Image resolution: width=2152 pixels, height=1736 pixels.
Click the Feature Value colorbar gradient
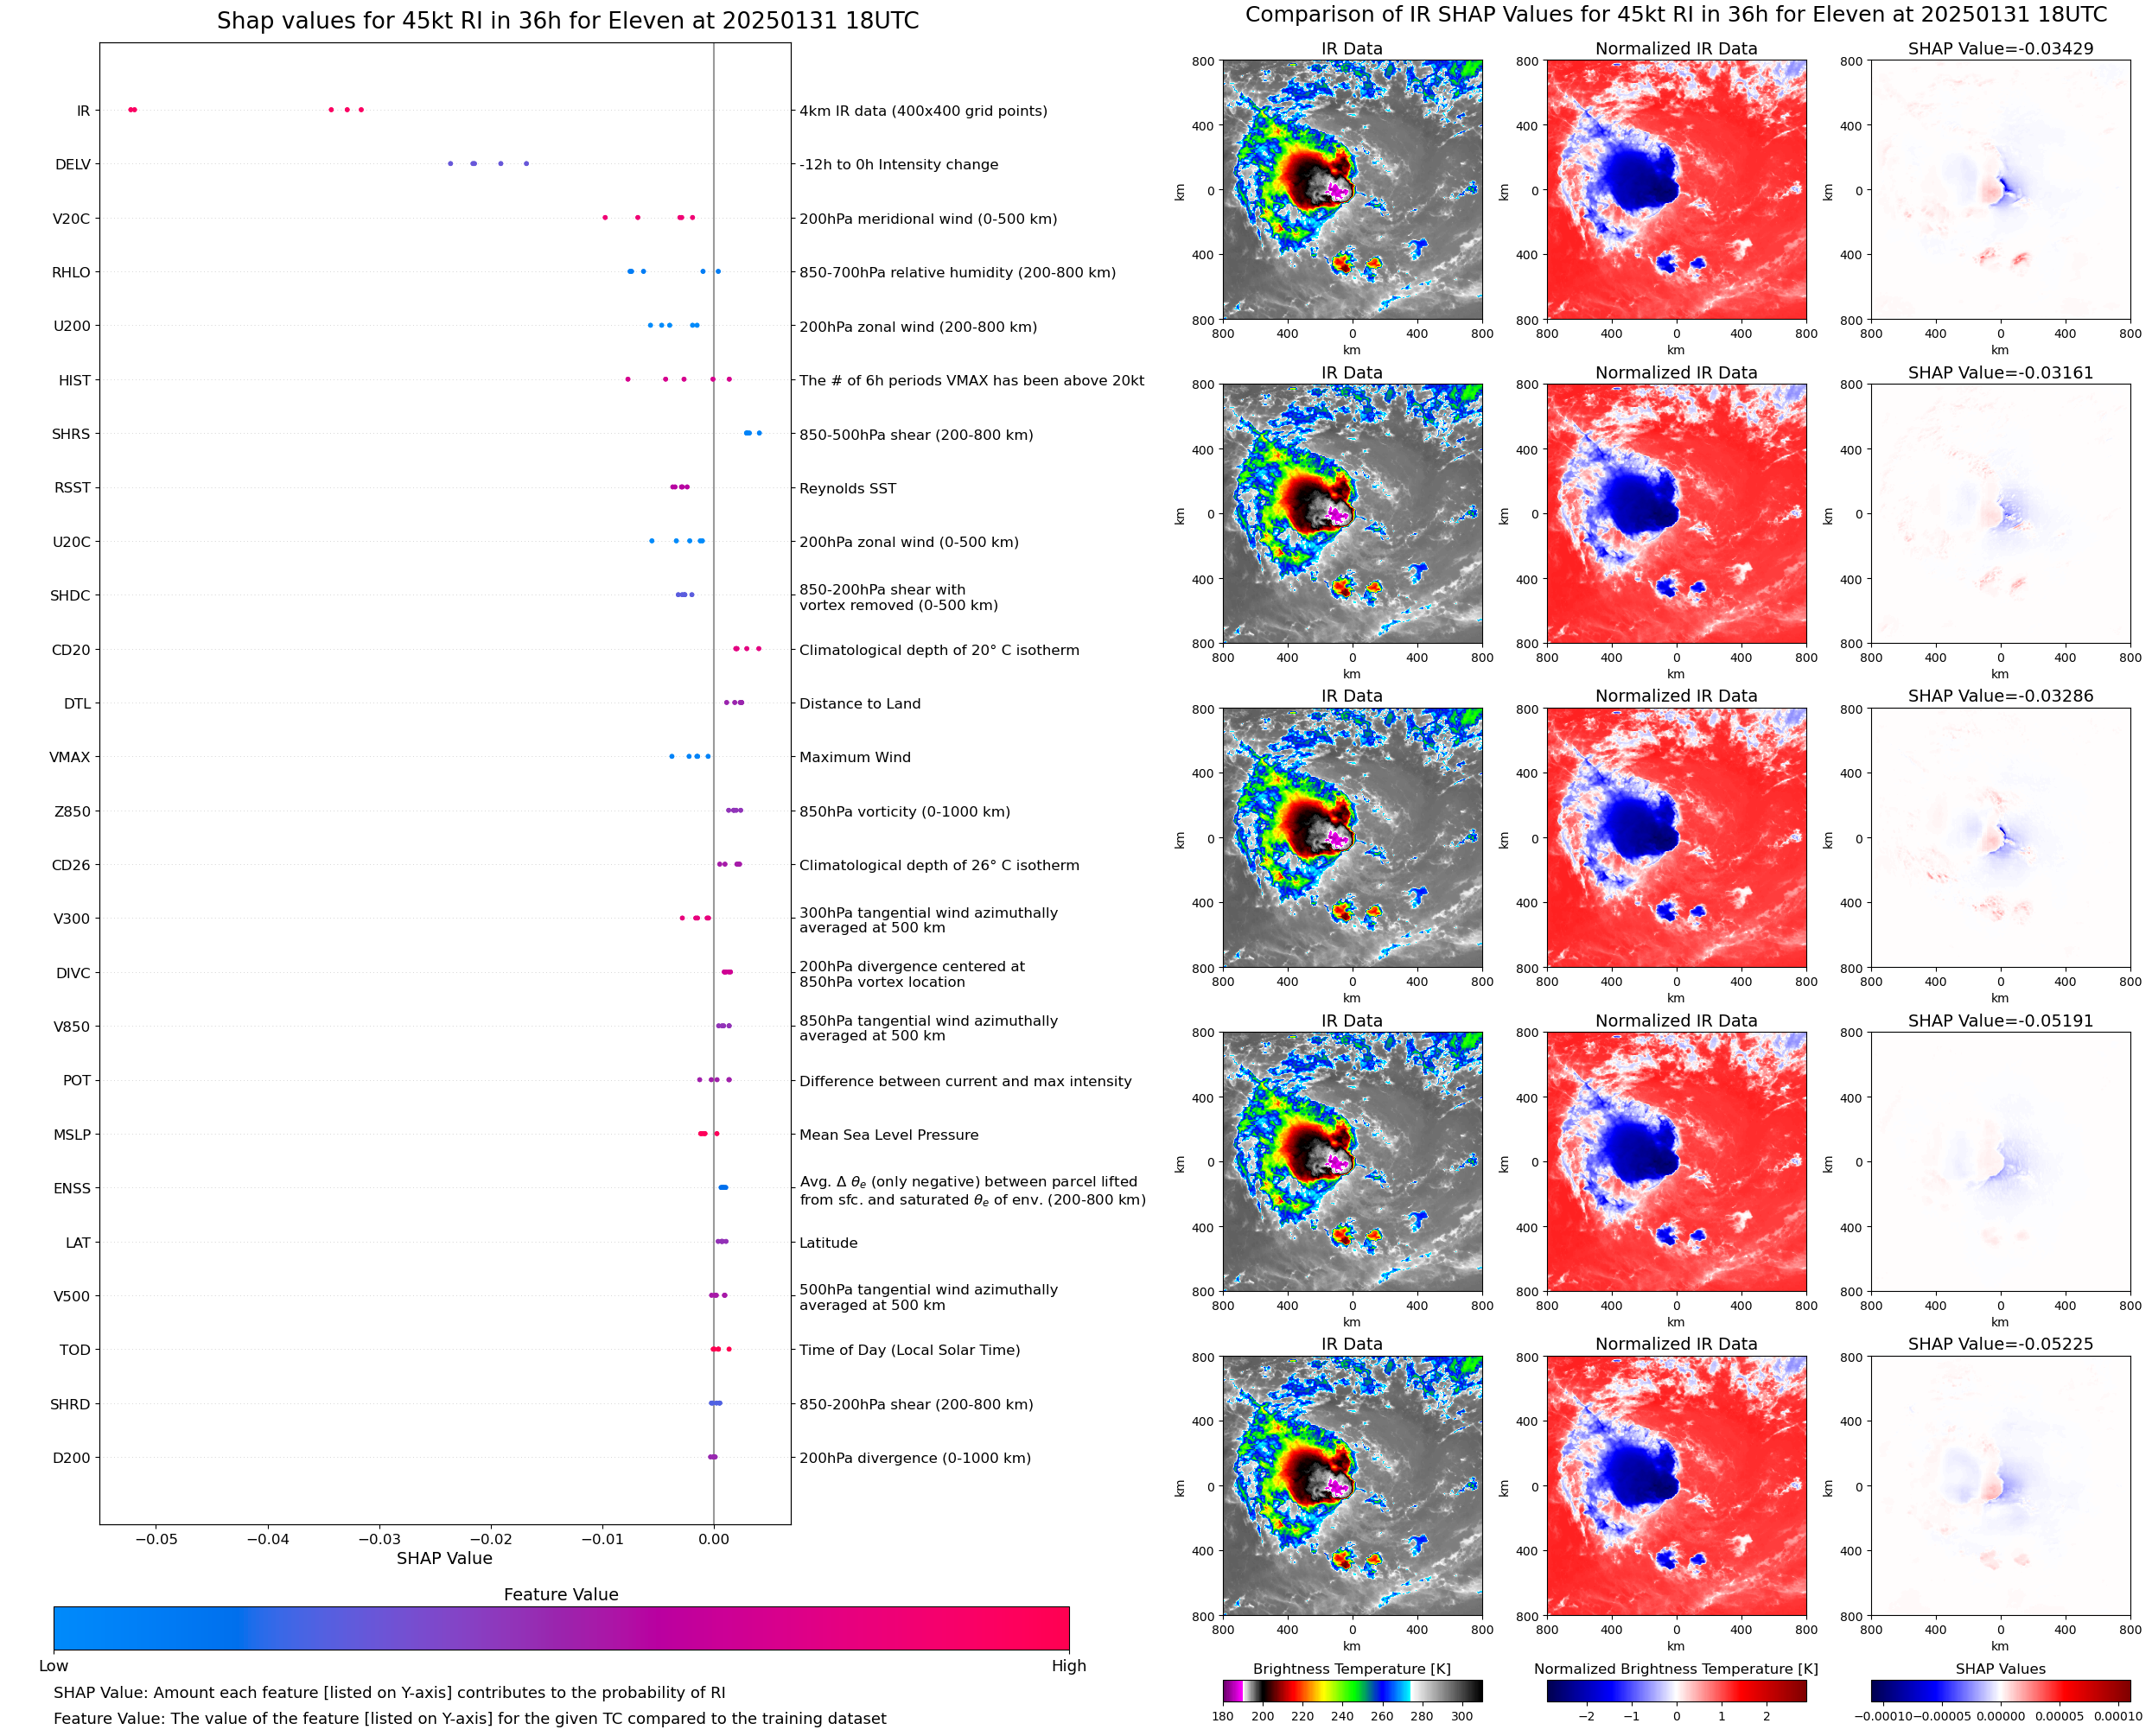coord(560,1628)
